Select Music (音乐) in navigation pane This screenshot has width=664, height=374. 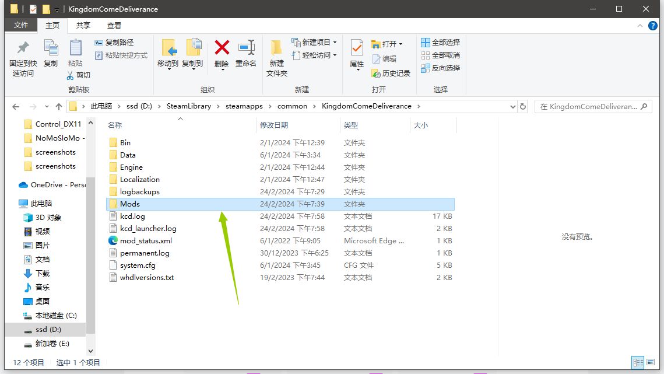click(36, 288)
